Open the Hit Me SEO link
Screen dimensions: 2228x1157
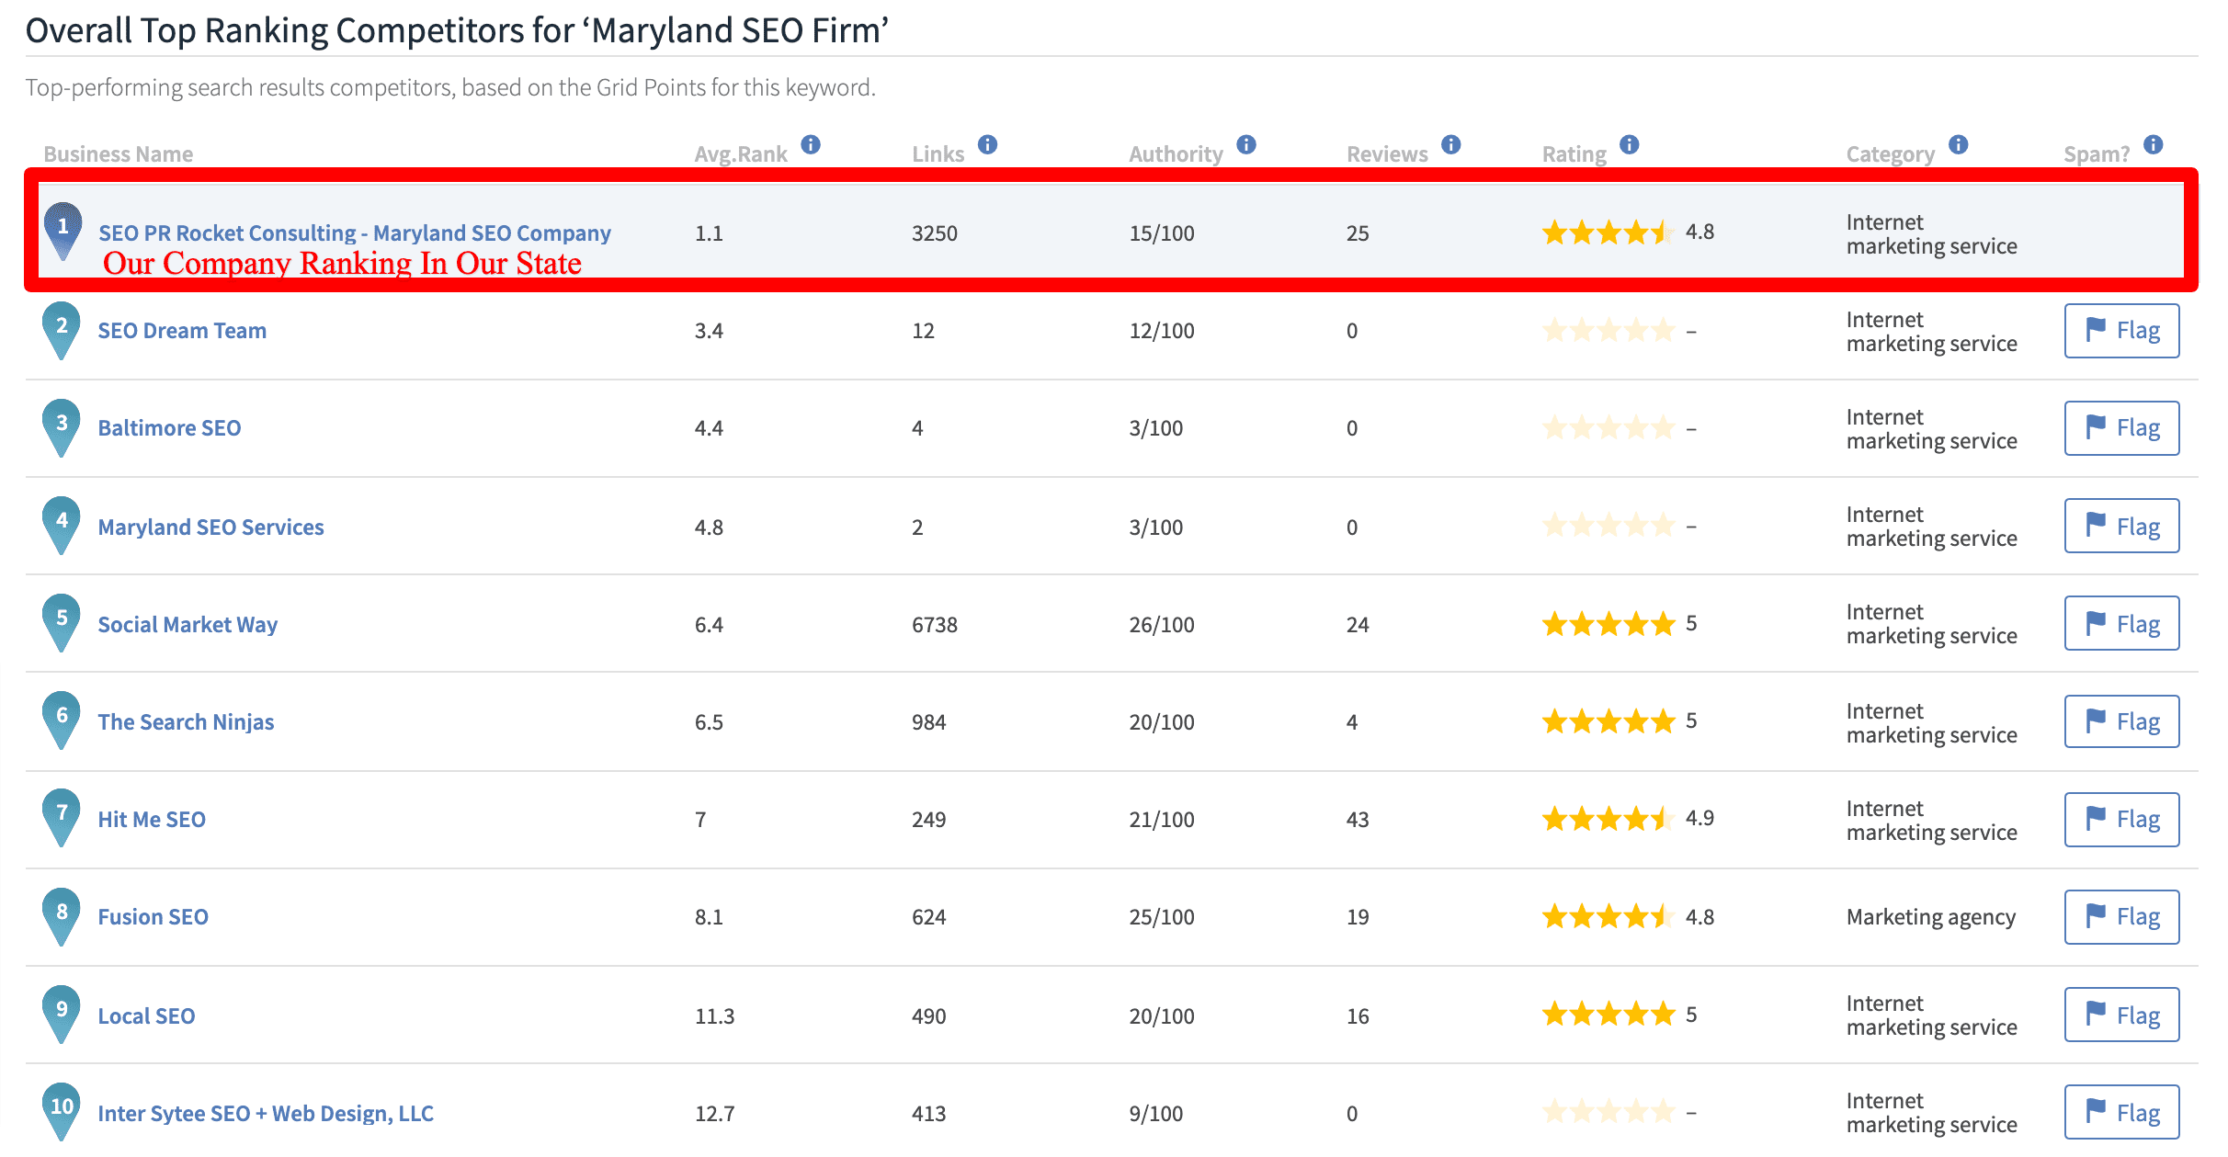pyautogui.click(x=152, y=820)
